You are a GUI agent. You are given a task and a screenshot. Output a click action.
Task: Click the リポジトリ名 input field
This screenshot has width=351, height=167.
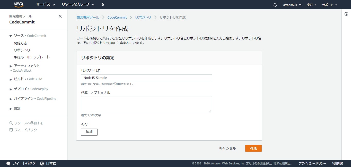point(146,78)
